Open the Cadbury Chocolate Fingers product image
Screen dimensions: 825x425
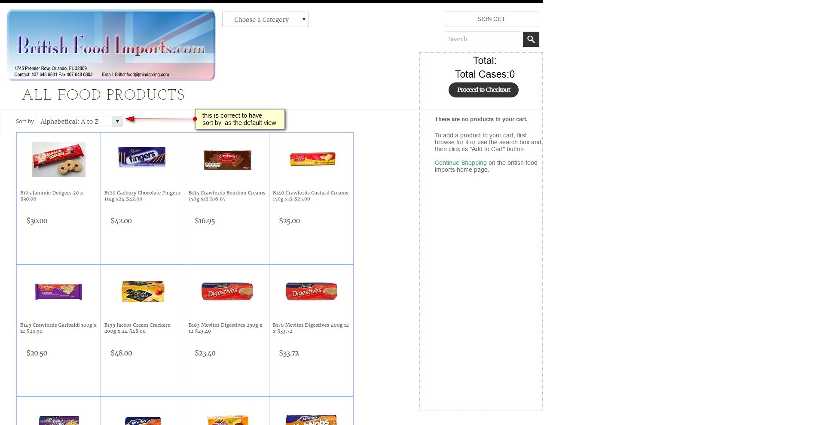click(142, 157)
